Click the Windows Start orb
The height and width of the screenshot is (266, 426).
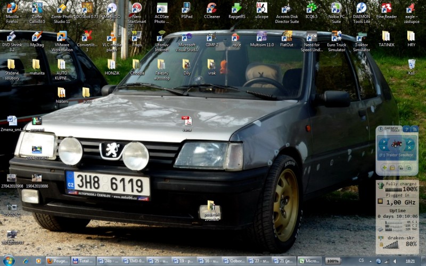point(9,261)
